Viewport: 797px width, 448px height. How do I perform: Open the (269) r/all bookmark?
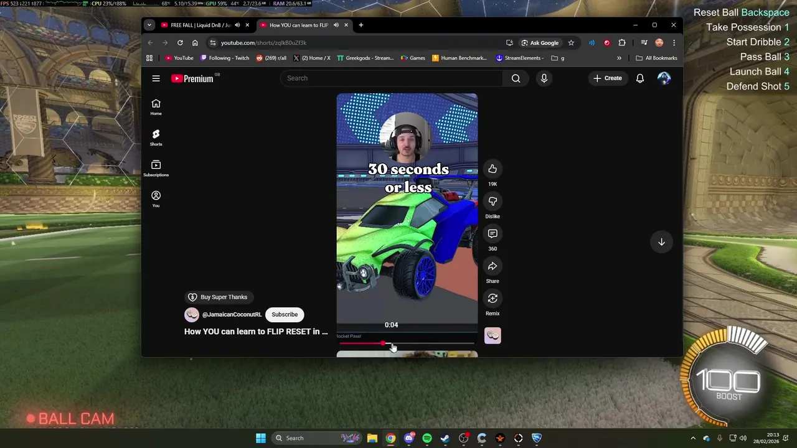[271, 58]
